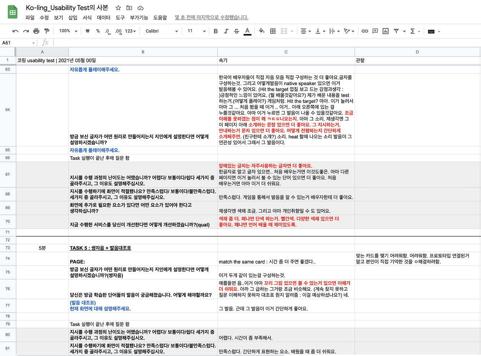Open the 부가기능 menu

coord(139,17)
